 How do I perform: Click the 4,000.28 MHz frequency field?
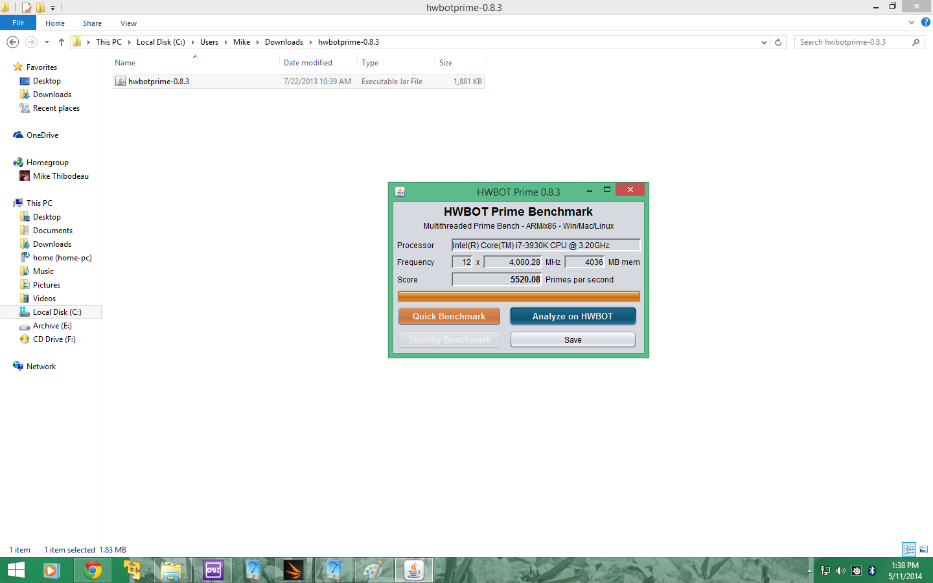[513, 262]
